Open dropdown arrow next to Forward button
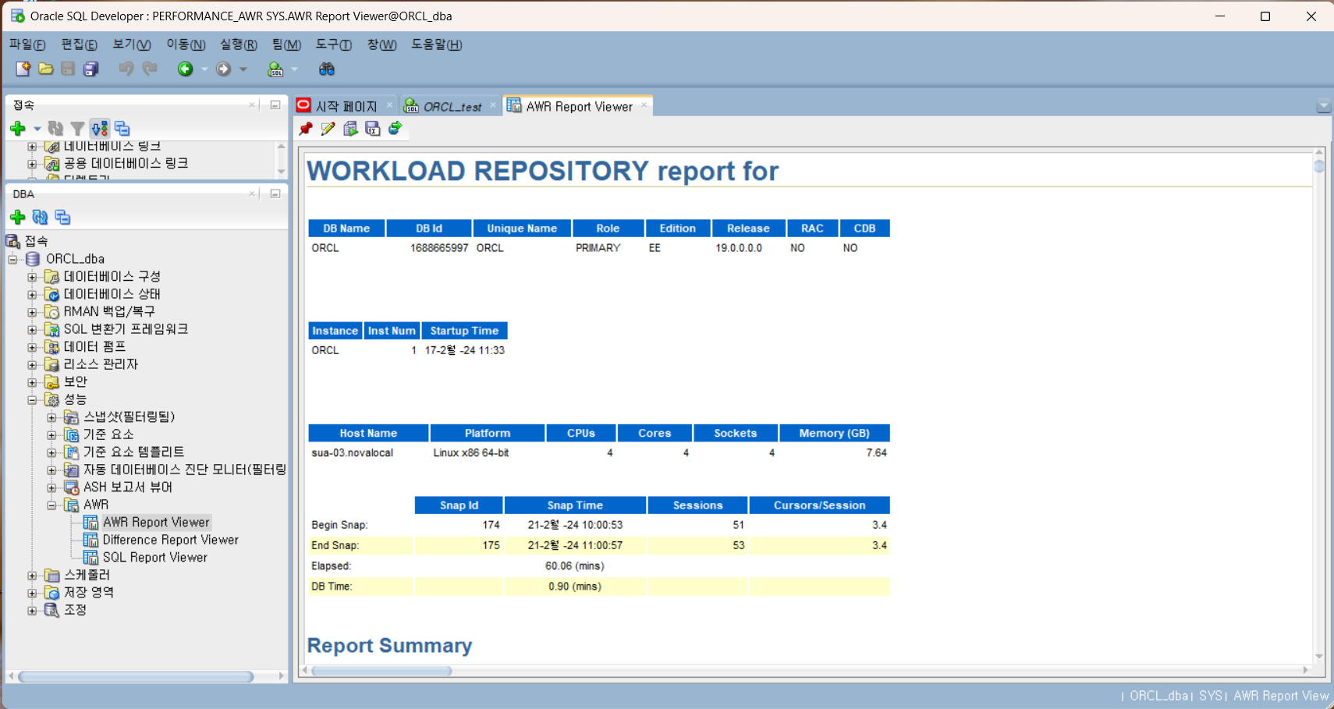Viewport: 1334px width, 709px height. point(243,69)
